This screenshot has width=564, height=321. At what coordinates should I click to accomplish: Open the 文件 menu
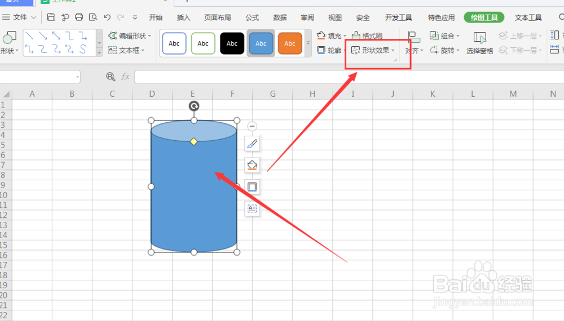(19, 17)
